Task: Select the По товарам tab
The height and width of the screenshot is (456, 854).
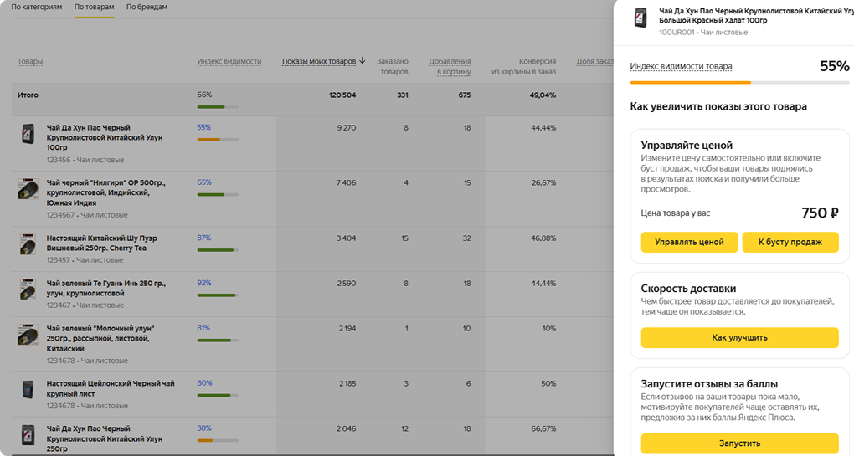Action: (x=94, y=8)
